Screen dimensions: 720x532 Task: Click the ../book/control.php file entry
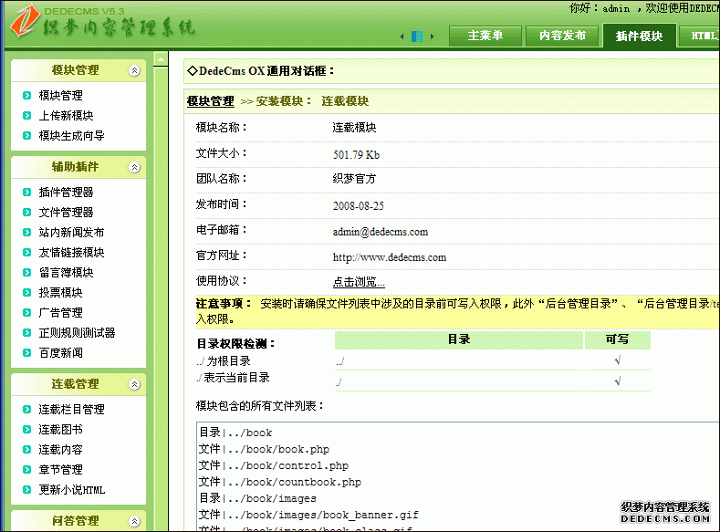coord(274,466)
